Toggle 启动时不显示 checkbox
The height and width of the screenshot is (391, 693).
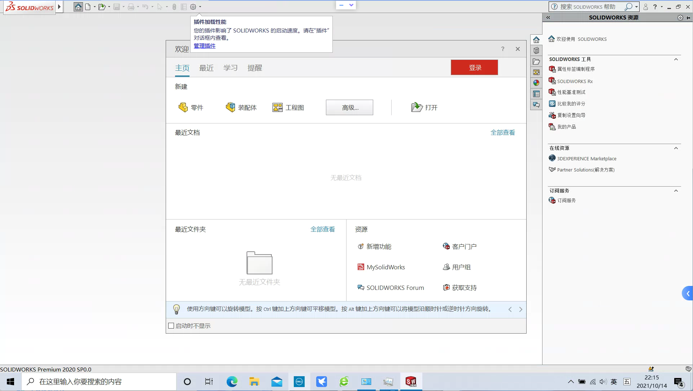tap(171, 326)
